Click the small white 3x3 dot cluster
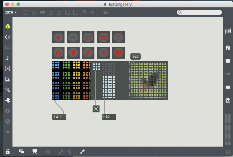The width and height of the screenshot is (233, 157). coord(97,67)
